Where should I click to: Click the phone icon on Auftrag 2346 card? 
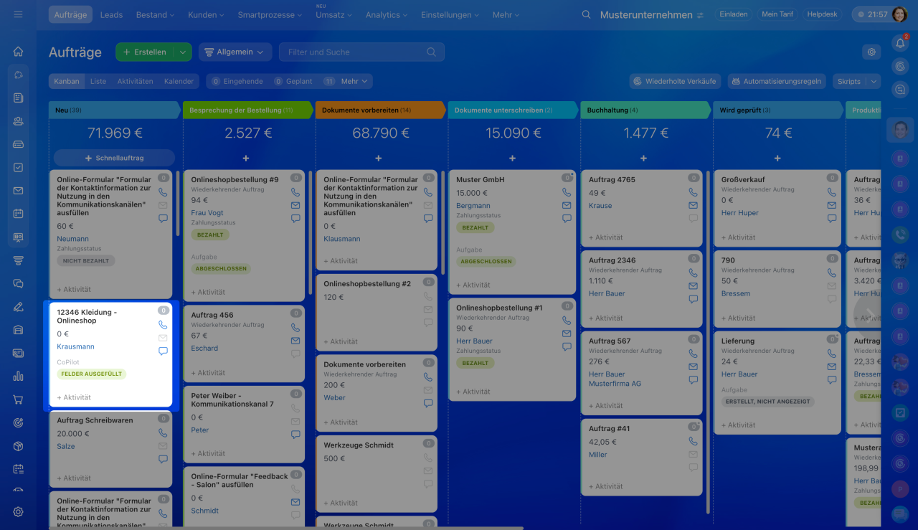[693, 273]
